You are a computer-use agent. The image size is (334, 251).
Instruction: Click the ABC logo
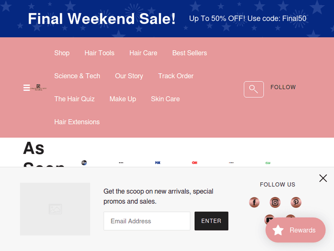coord(84,163)
